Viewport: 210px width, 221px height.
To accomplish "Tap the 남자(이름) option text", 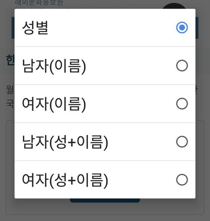I will click(54, 66).
